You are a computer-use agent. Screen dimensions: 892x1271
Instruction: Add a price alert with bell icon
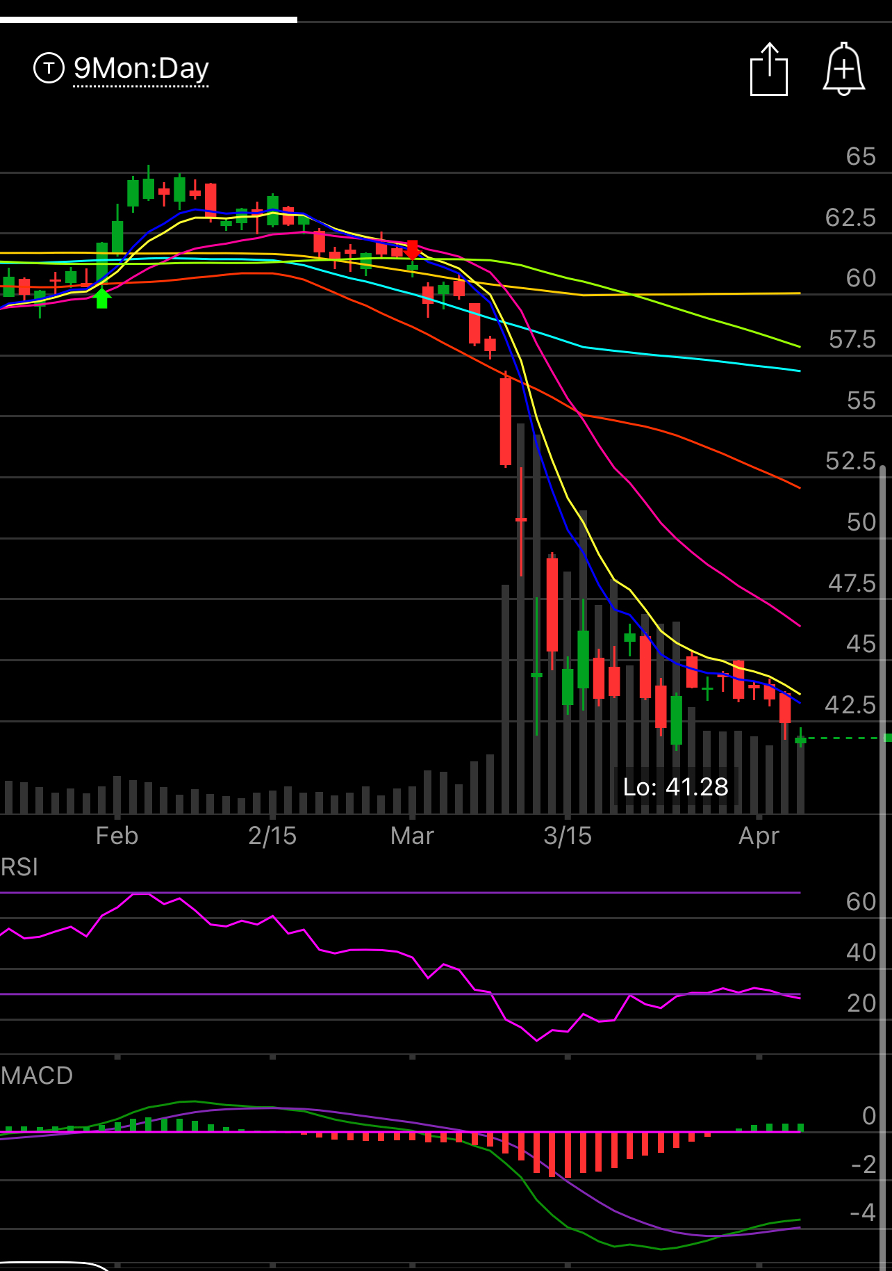pos(843,69)
